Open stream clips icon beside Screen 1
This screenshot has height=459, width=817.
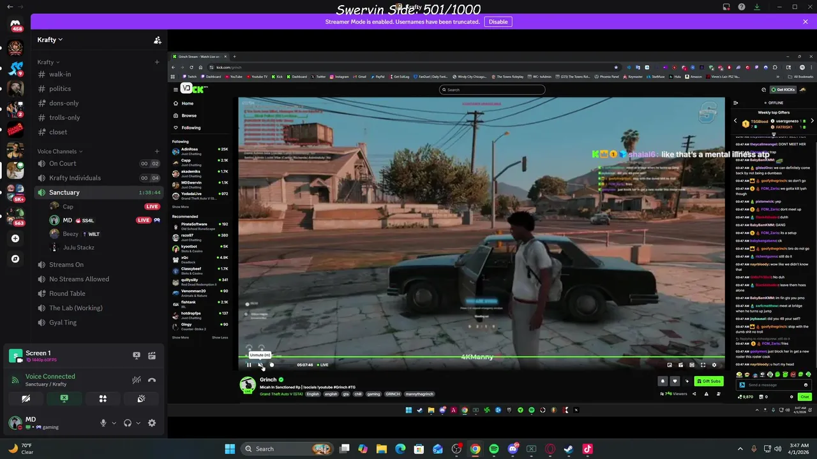pyautogui.click(x=152, y=356)
